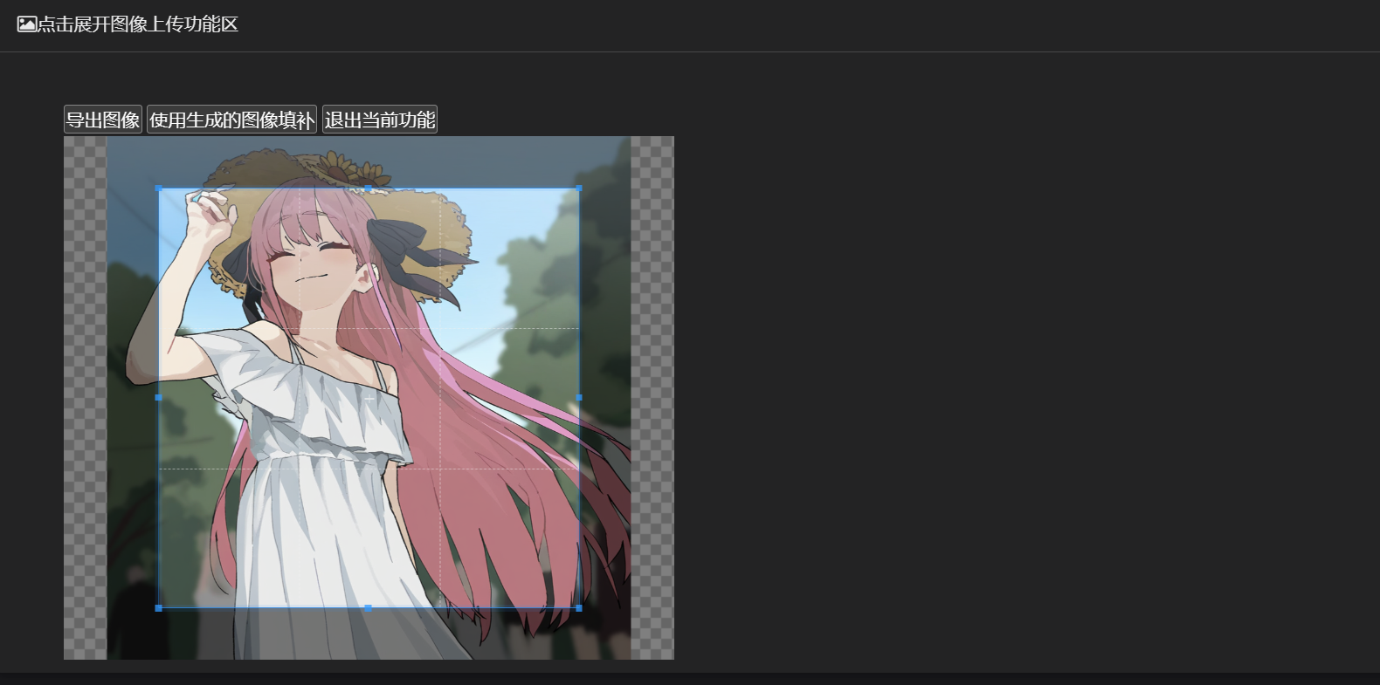Click the bottom-left crop handle
The image size is (1380, 685).
[x=158, y=608]
